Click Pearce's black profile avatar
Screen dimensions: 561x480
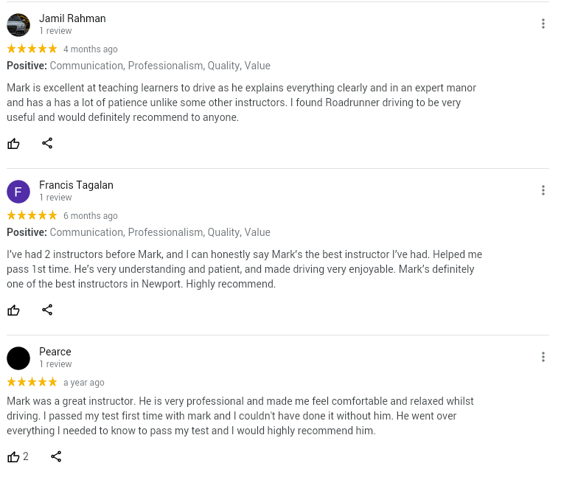click(18, 358)
